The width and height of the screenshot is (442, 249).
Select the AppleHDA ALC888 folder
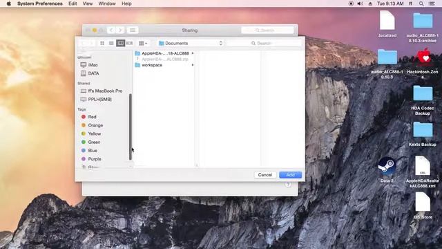[x=164, y=53]
